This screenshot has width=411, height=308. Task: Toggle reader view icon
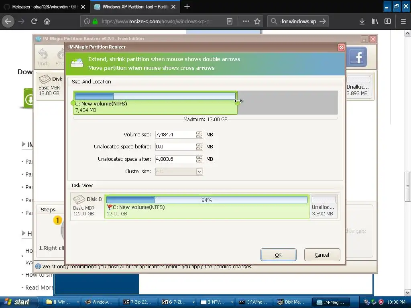coord(230,21)
